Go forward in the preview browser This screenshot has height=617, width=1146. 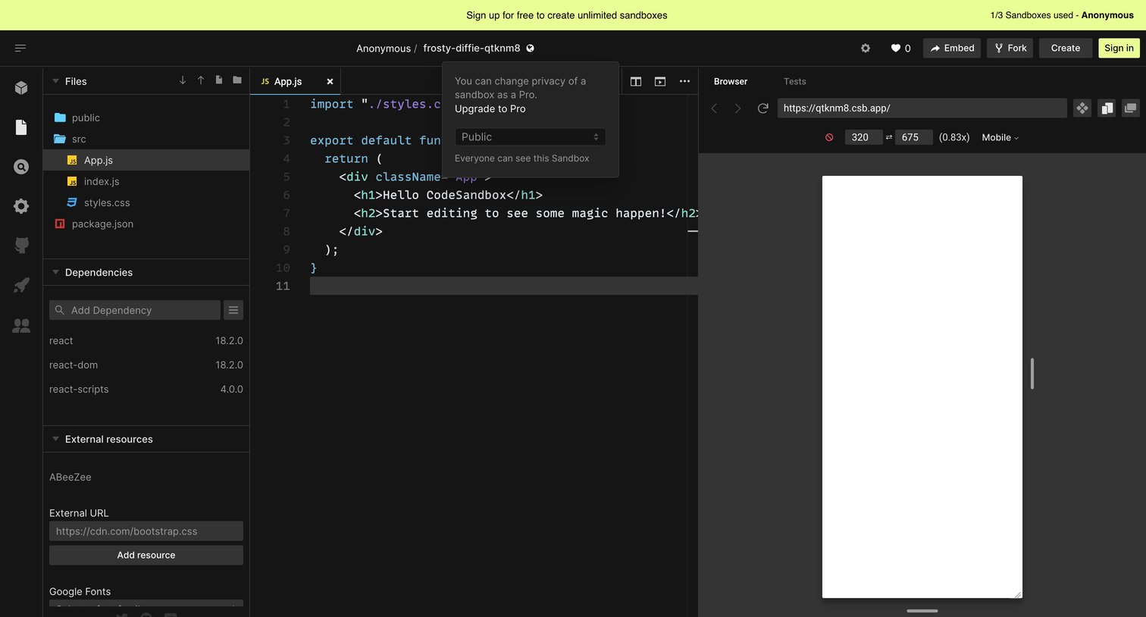(737, 108)
